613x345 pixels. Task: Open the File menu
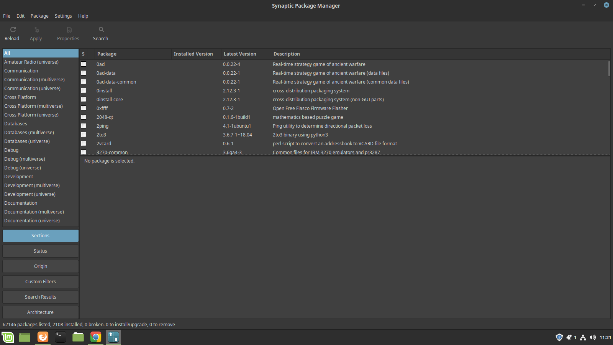coord(7,16)
